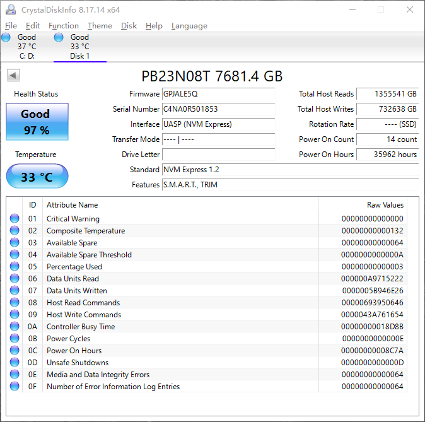This screenshot has width=425, height=422.
Task: Click raw value 00000000008C7A
Action: [x=372, y=351]
